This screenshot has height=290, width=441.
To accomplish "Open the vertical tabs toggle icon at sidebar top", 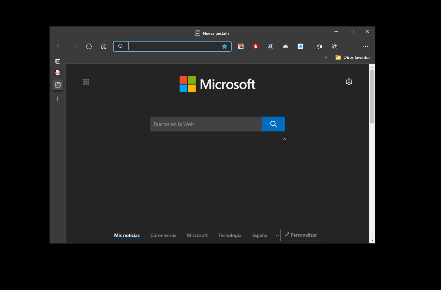I will [x=58, y=61].
